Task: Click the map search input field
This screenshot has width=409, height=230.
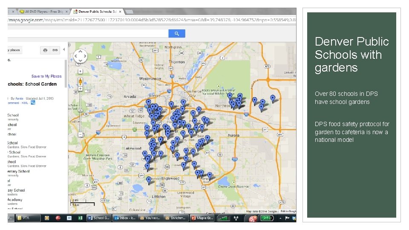Action: [88, 33]
